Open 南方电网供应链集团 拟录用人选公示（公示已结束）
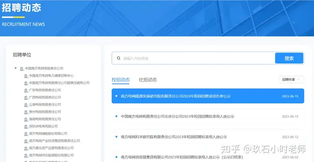The image size is (314, 162). (182, 157)
